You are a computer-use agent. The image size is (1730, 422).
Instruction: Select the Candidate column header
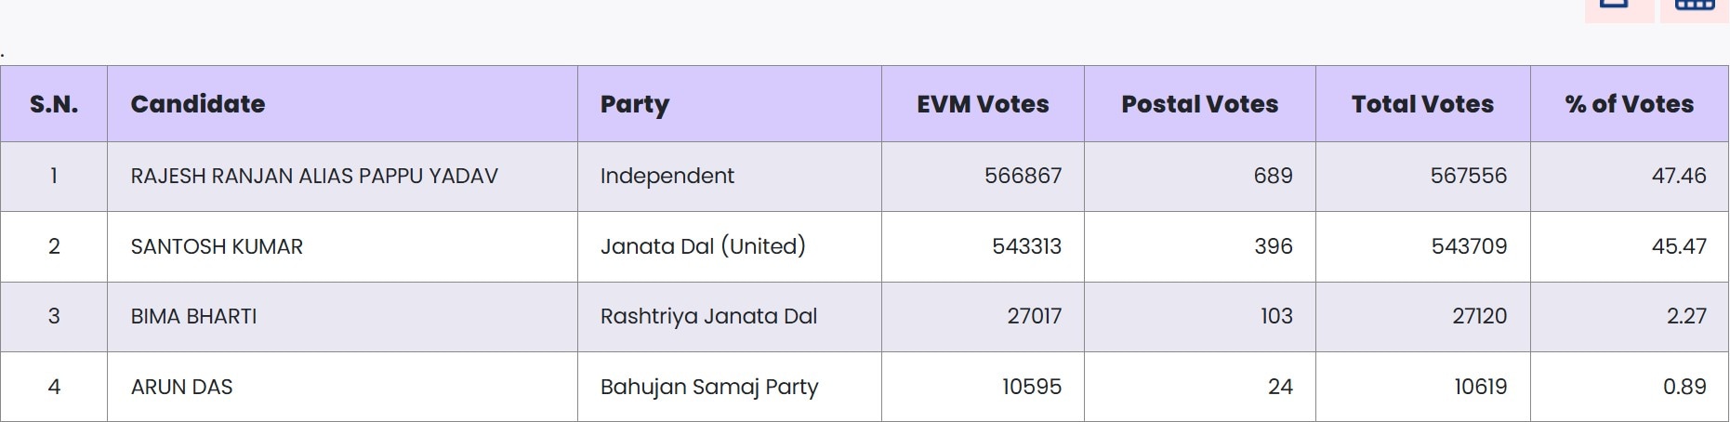(x=198, y=104)
